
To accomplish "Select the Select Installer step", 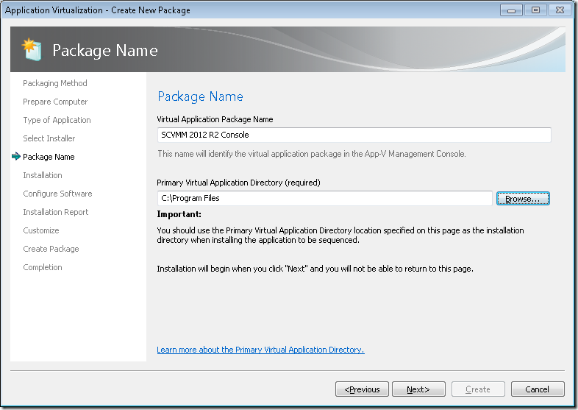I will 49,138.
